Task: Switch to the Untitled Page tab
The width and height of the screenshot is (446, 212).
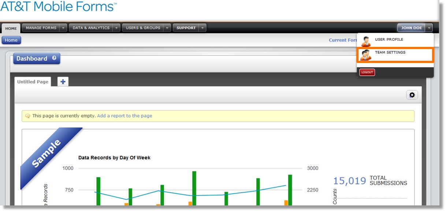Action: pos(33,82)
